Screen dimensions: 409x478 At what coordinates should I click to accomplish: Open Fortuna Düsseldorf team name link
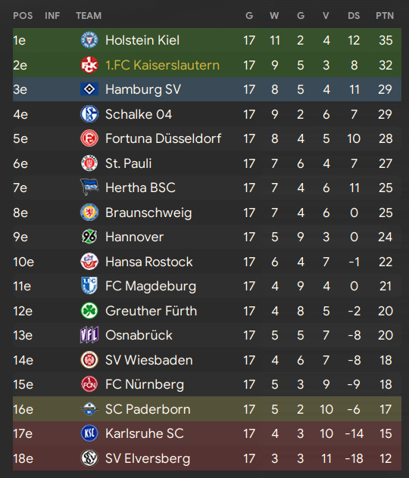click(x=163, y=138)
